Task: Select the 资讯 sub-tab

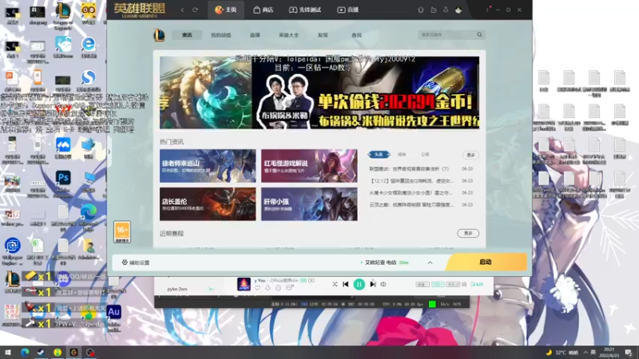Action: [x=187, y=35]
